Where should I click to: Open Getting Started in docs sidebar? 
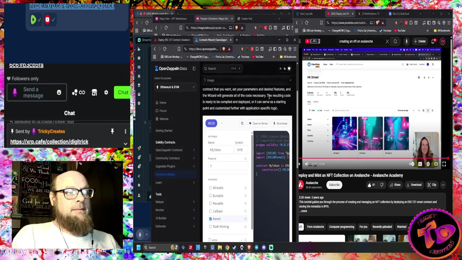(164, 131)
